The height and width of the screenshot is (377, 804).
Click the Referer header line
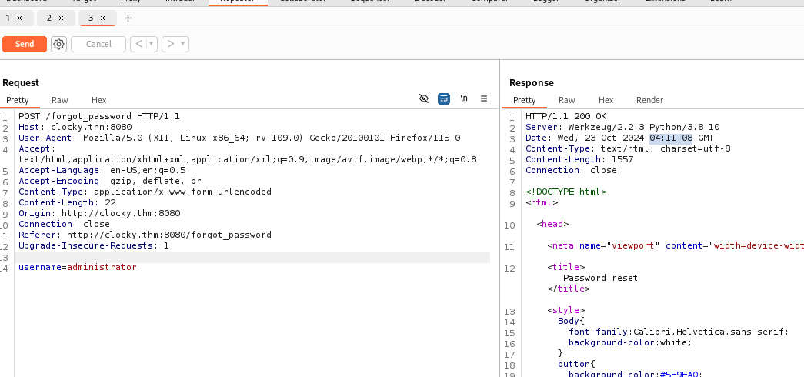(145, 235)
